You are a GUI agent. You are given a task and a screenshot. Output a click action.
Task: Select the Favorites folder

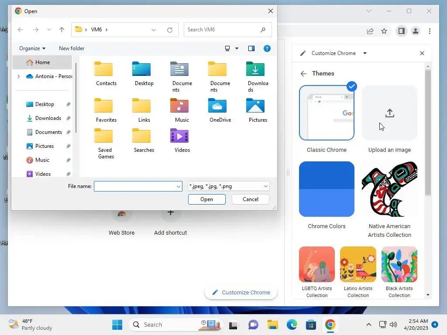(106, 110)
